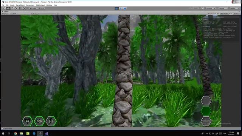Adjust the Game view Scale slider

pos(47,14)
